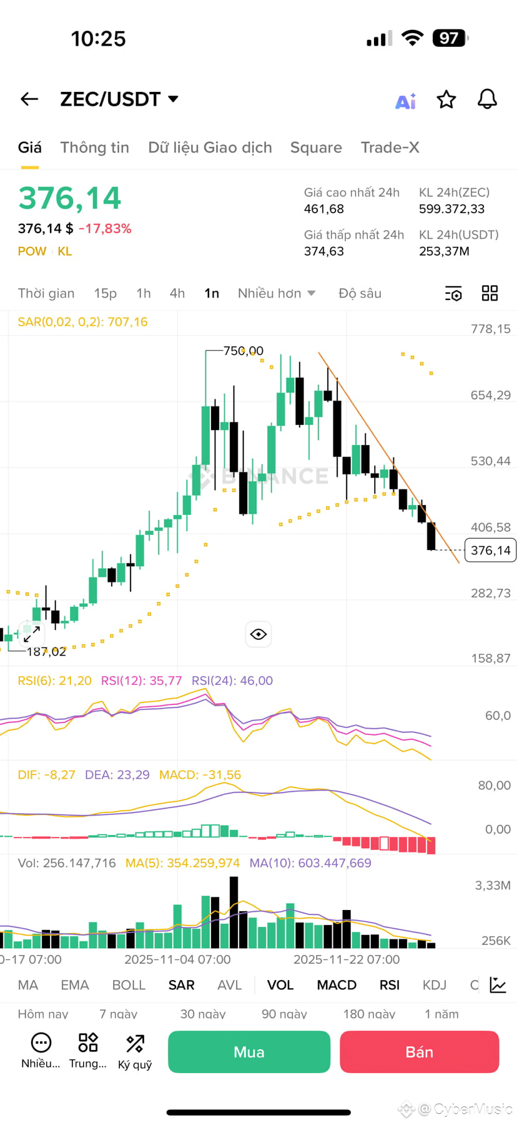Tap the Giá cao nhất 24h value 461,68
517x1125 pixels.
324,209
